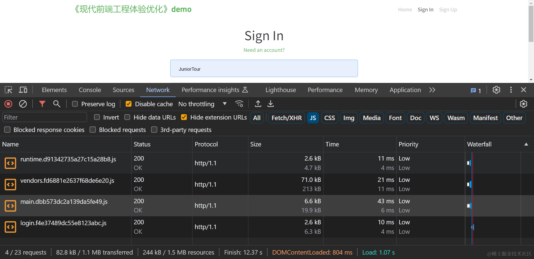Toggle device toolbar emulation icon
Viewport: 534px width, 259px height.
23,90
